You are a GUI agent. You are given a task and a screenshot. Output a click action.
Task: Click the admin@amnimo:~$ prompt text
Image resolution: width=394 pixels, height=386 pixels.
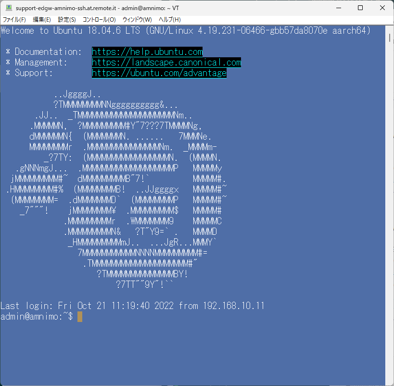(x=37, y=316)
